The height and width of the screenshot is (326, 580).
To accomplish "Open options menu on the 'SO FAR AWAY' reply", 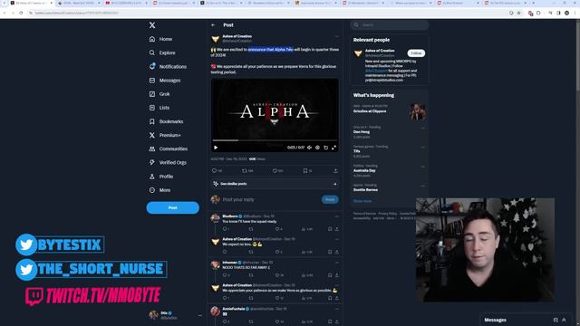I will click(336, 263).
